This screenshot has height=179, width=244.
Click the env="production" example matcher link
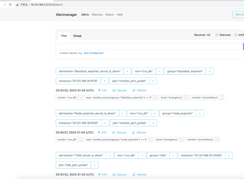point(94,53)
